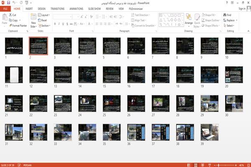This screenshot has height=167, width=251.
Task: Click the Paste clipboard icon
Action: tap(5, 17)
